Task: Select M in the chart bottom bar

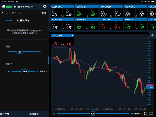Action: tap(132, 113)
